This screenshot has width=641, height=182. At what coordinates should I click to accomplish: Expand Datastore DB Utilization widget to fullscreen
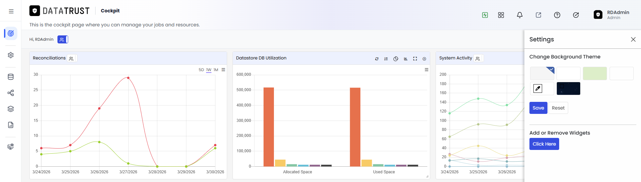(x=415, y=59)
